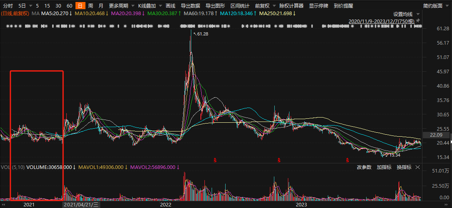The width and height of the screenshot is (452, 208).
Task: Toggle 显示停牌 suspension display
Action: pos(319,6)
